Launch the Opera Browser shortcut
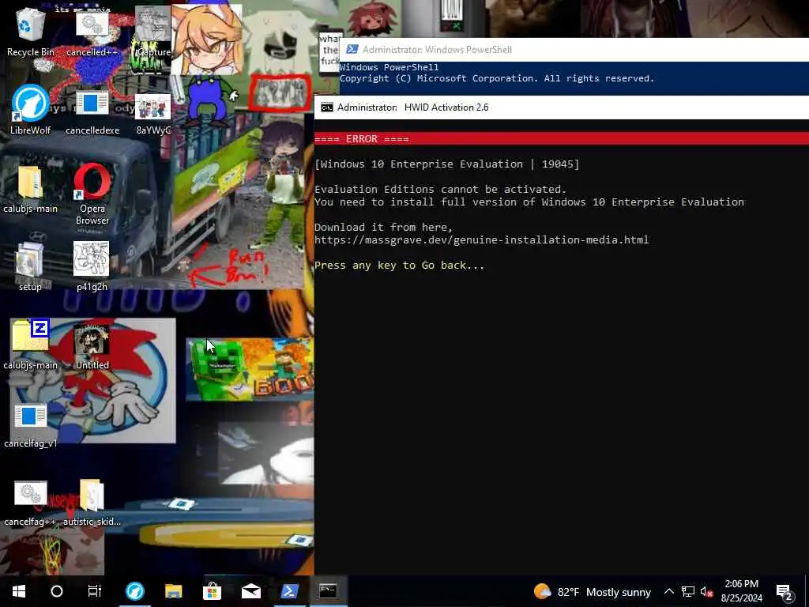The width and height of the screenshot is (809, 607). [x=92, y=194]
